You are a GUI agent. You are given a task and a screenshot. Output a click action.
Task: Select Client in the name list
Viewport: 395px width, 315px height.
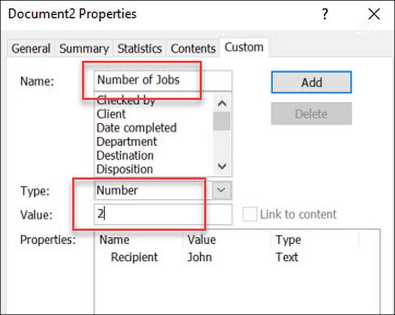click(111, 114)
